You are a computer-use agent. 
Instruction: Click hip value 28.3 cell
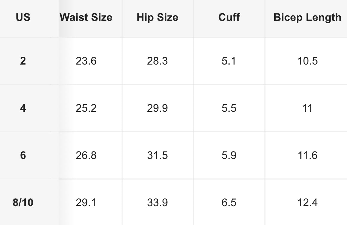(157, 61)
